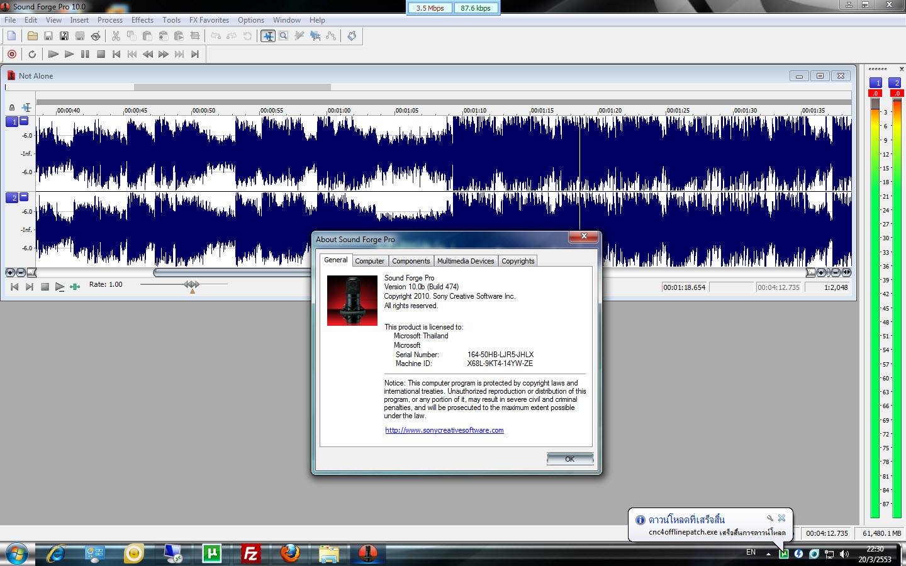Viewport: 906px width, 566px height.
Task: Switch to the Components tab
Action: [411, 261]
